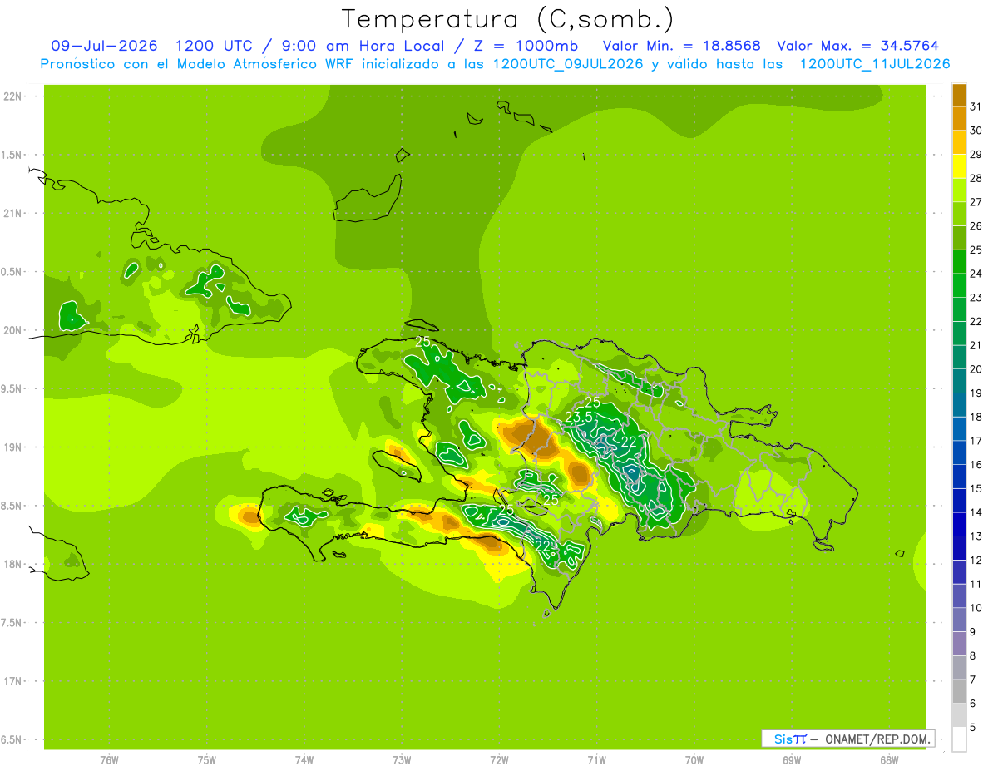
Task: Click the blue legend swatch between 14 and 15
Action: [x=959, y=501]
